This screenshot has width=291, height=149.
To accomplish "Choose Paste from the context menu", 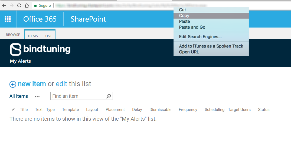I will point(211,22).
